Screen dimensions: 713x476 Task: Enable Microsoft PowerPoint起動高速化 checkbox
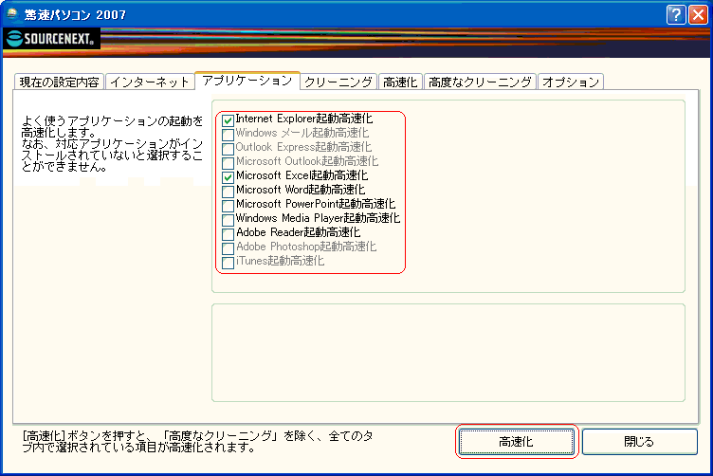pos(228,206)
